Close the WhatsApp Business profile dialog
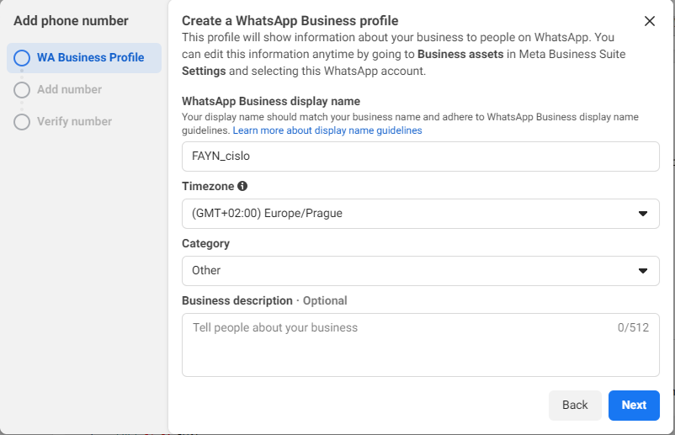675x435 pixels. coord(649,22)
